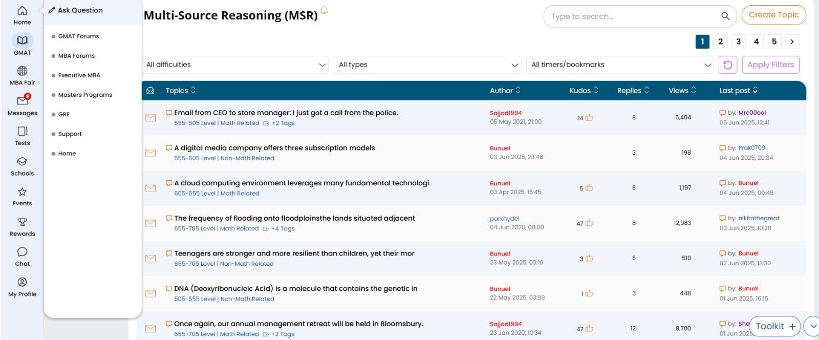Open the All types dropdown
Image resolution: width=819 pixels, height=340 pixels.
(427, 65)
